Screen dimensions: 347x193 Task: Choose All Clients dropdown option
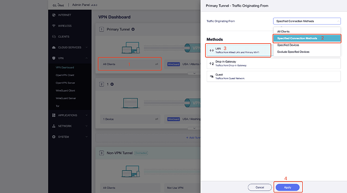(307, 31)
